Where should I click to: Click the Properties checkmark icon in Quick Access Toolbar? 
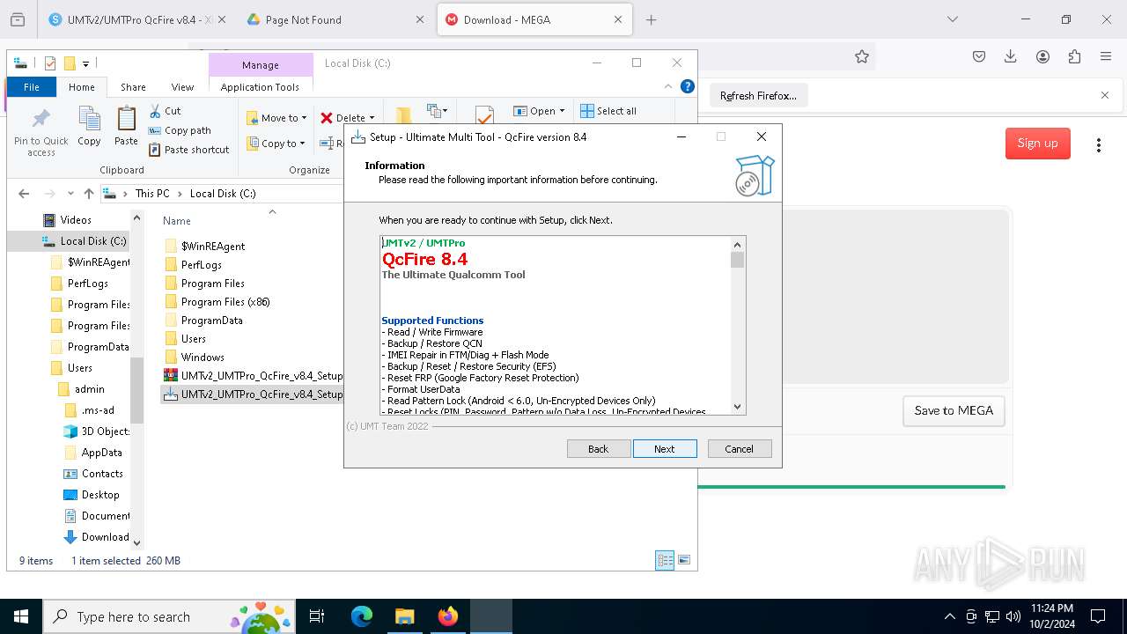click(x=50, y=63)
